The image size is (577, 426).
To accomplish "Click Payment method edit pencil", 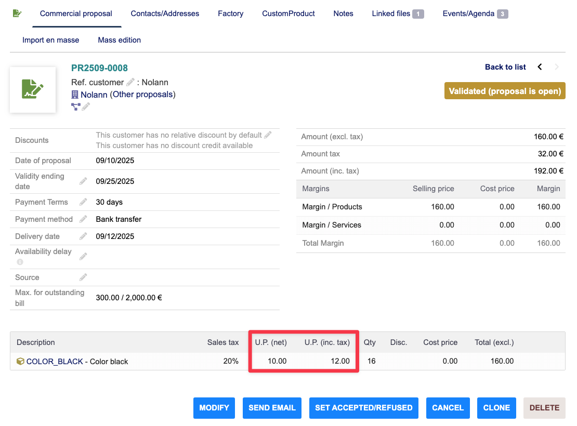I will pyautogui.click(x=83, y=219).
